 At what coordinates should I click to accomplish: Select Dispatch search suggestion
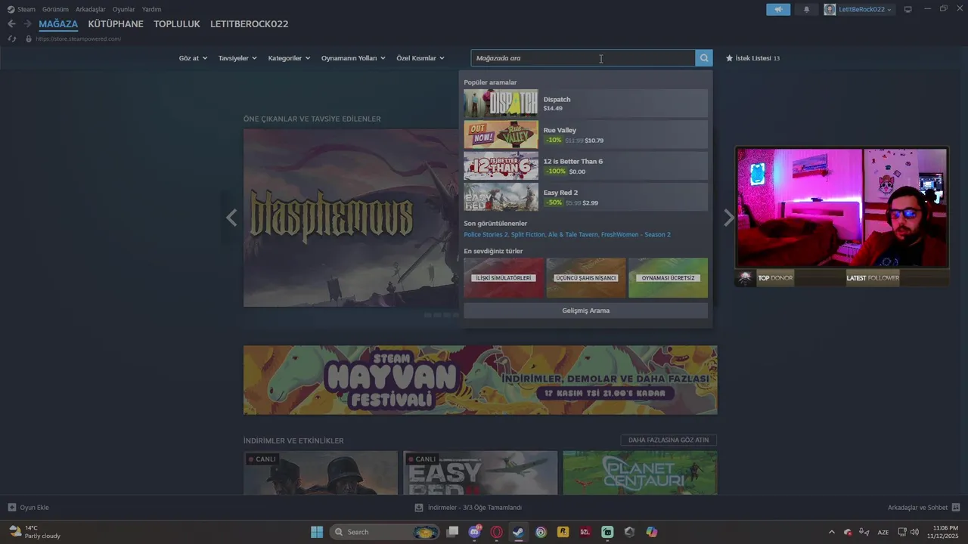click(x=585, y=104)
